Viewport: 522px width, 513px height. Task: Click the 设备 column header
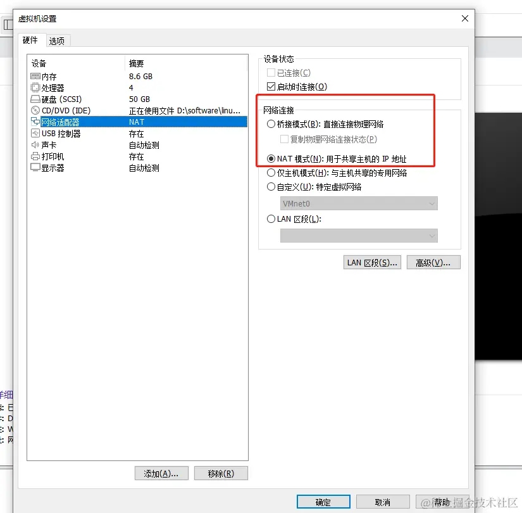(39, 63)
